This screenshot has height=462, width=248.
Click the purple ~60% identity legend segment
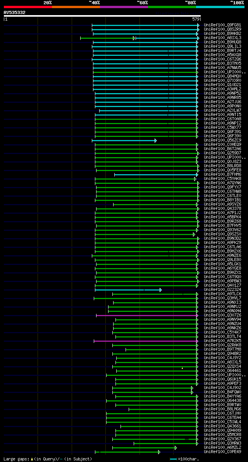[x=124, y=7]
